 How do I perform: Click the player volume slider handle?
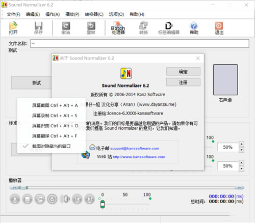coord(103,204)
